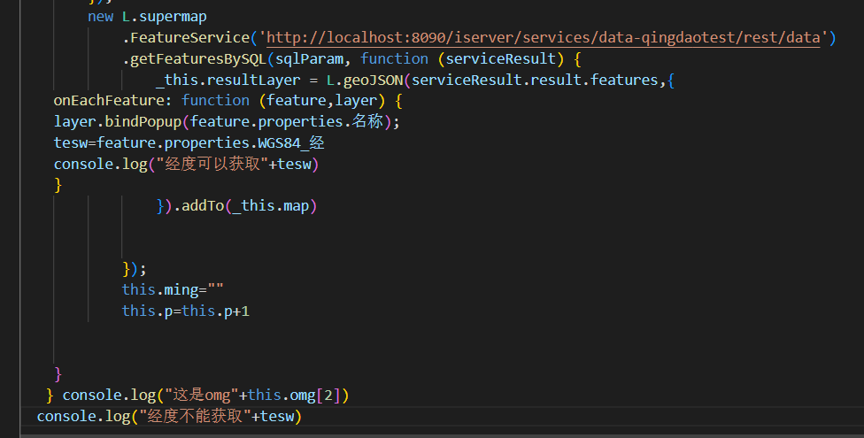Click the console.log "这是omg" statement
The image size is (864, 438).
pos(205,395)
